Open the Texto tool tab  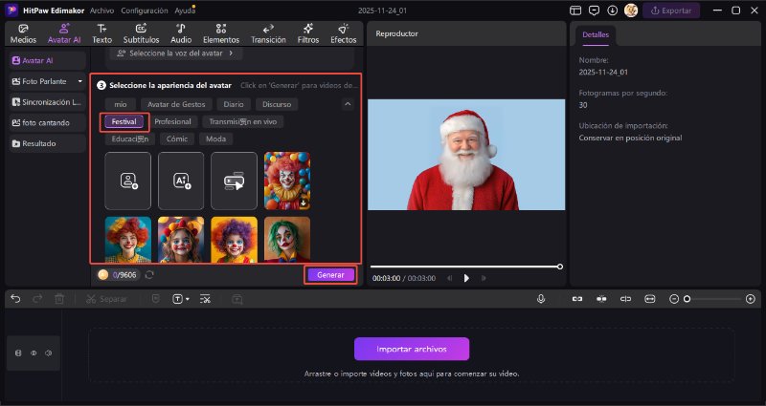(102, 33)
